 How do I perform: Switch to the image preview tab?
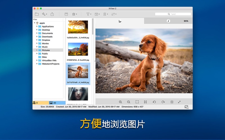coord(120,21)
